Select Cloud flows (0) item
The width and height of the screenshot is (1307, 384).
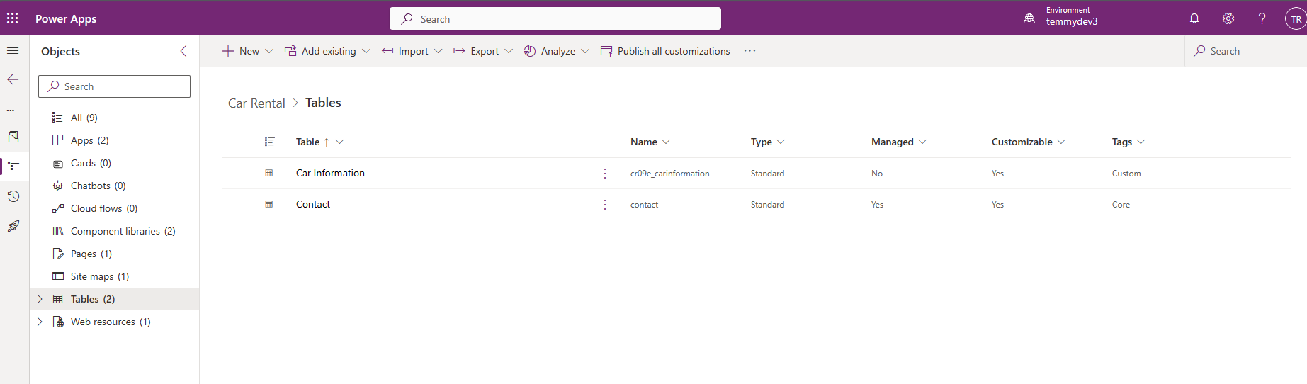tap(114, 208)
